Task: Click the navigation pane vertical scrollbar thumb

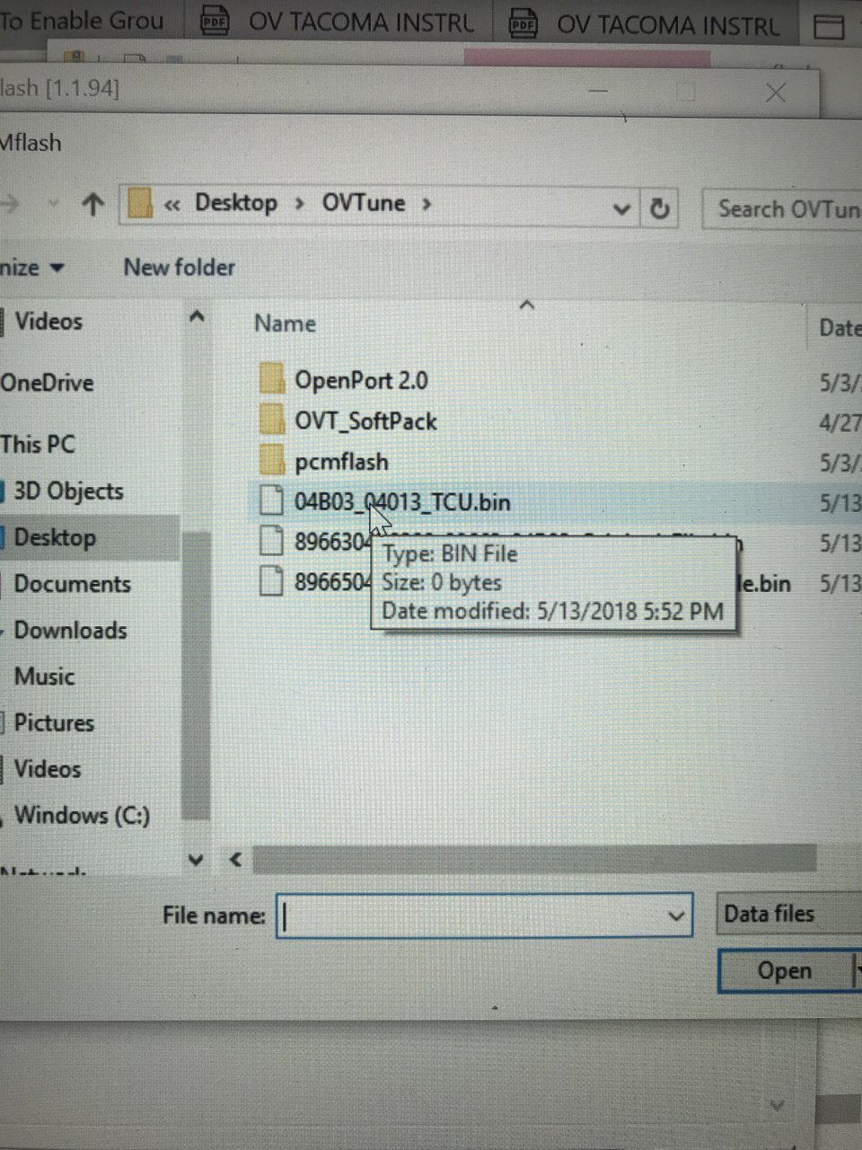Action: click(196, 675)
